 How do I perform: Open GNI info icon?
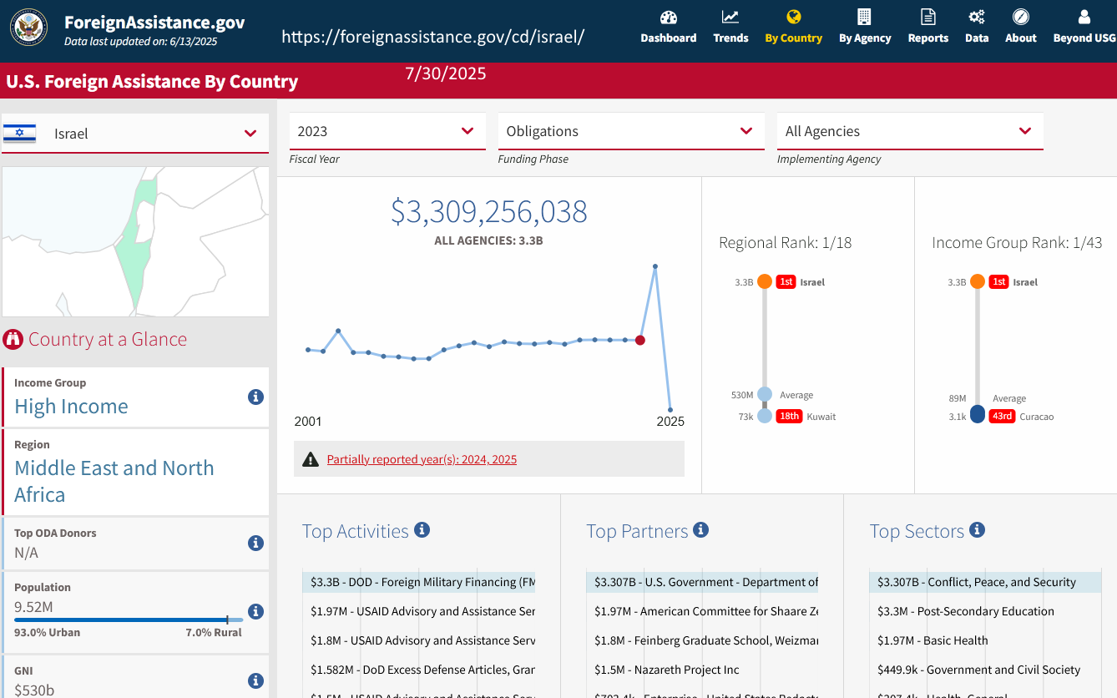[256, 680]
